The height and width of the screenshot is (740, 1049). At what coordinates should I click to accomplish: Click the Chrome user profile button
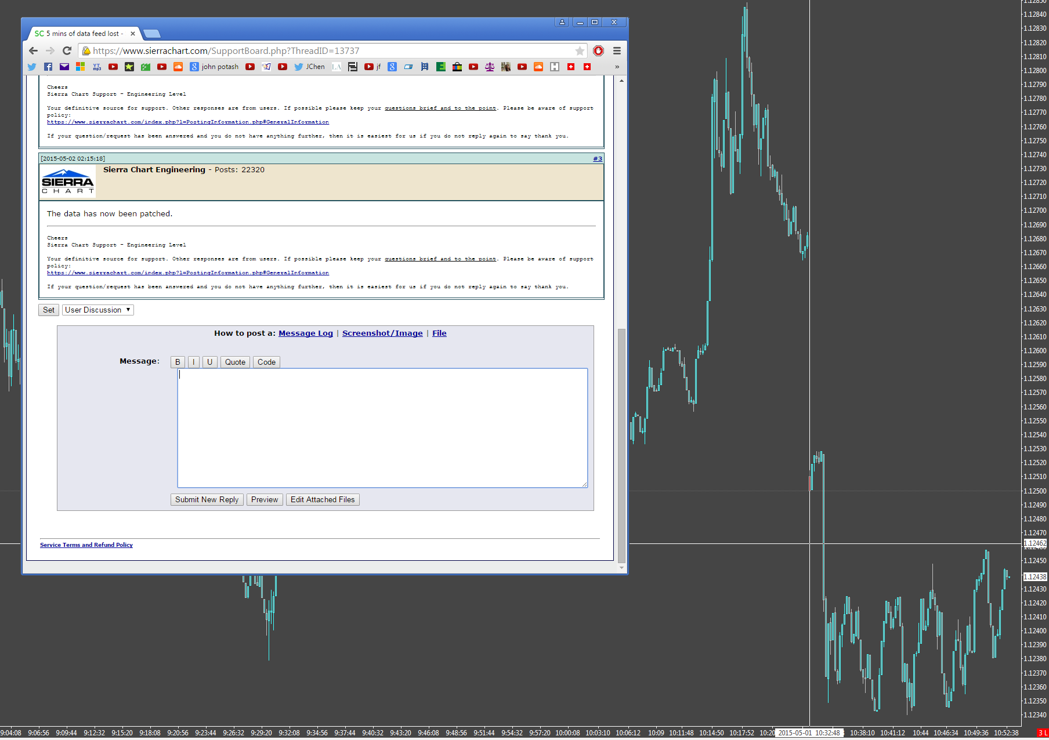tap(562, 22)
